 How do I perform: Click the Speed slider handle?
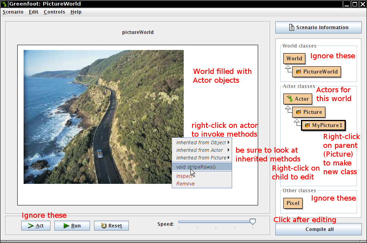tap(253, 221)
